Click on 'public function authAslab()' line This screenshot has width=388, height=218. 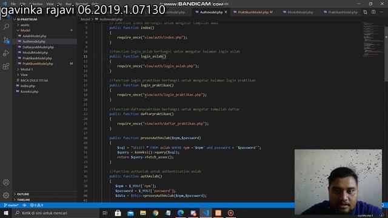point(136,176)
